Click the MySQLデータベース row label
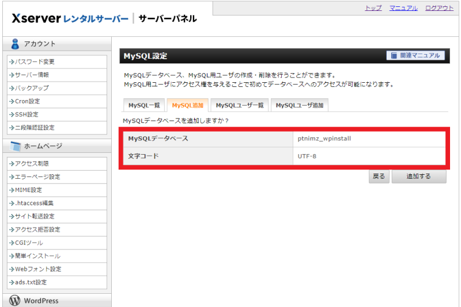This screenshot has width=461, height=307. [x=158, y=139]
